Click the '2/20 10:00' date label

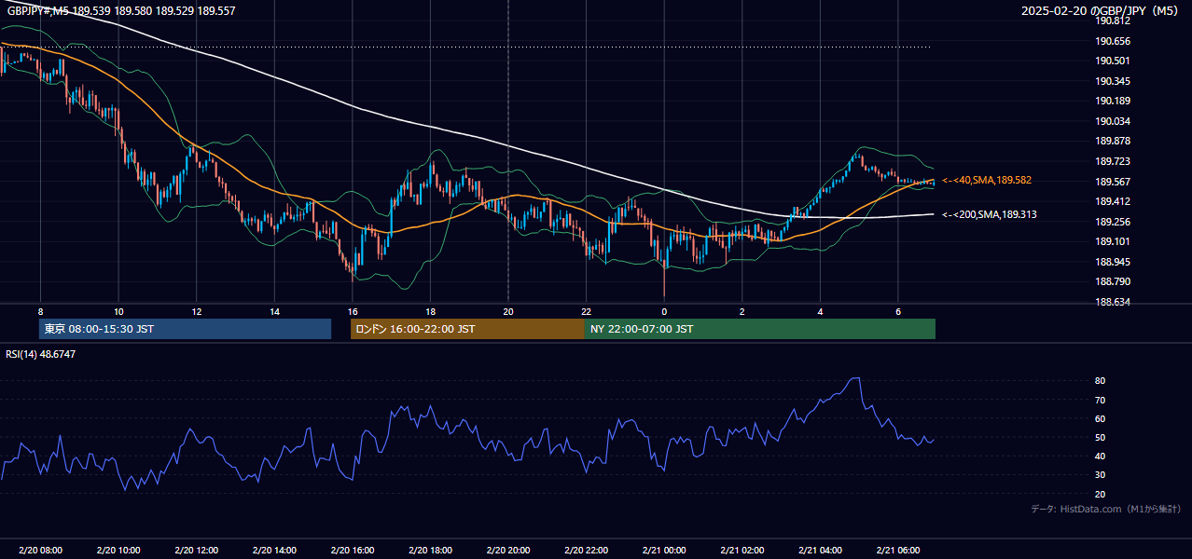[x=118, y=551]
